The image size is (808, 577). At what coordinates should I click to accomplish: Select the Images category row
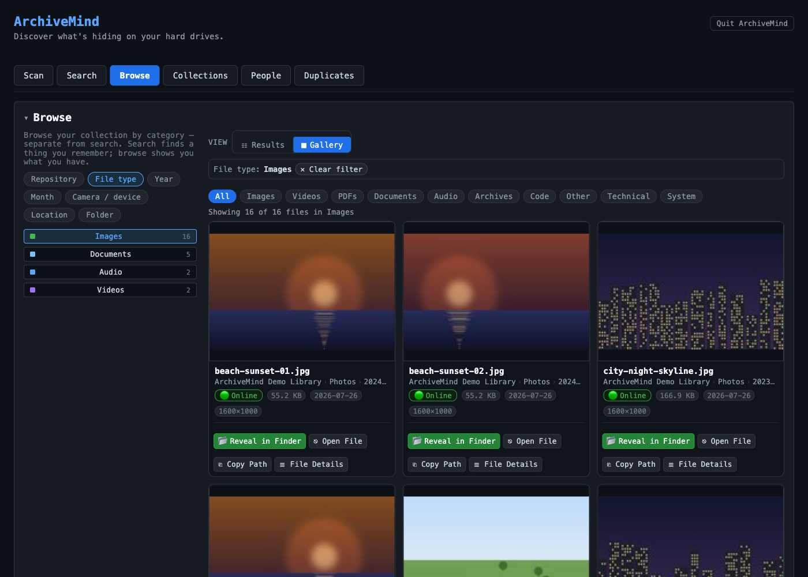click(110, 237)
